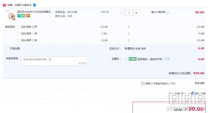
Task: Click the 13.80 price in 二年 row
Action: [104, 40]
